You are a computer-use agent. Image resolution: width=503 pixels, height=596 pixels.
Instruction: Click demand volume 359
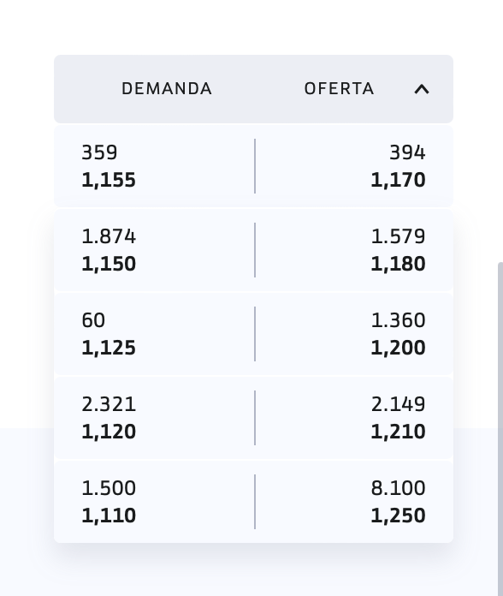click(99, 152)
